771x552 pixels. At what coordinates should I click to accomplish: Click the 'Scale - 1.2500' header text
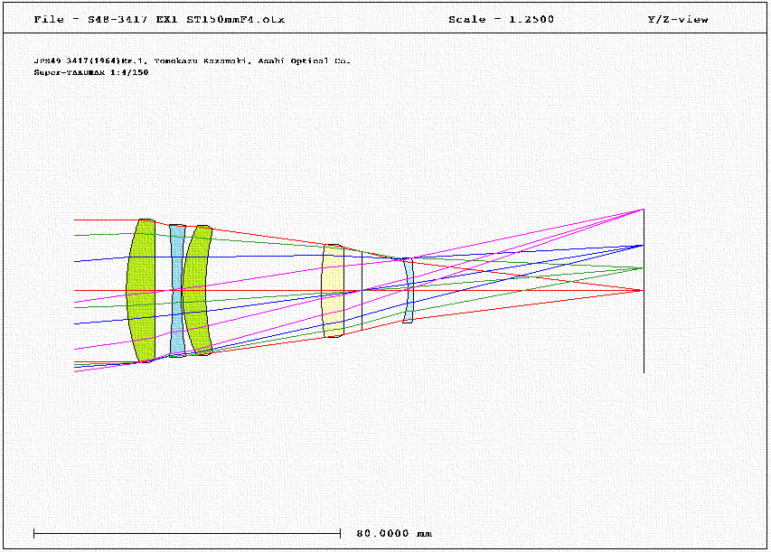pyautogui.click(x=501, y=20)
